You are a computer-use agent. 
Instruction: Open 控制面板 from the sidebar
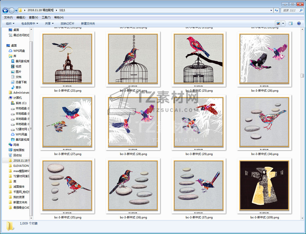[x=19, y=150]
